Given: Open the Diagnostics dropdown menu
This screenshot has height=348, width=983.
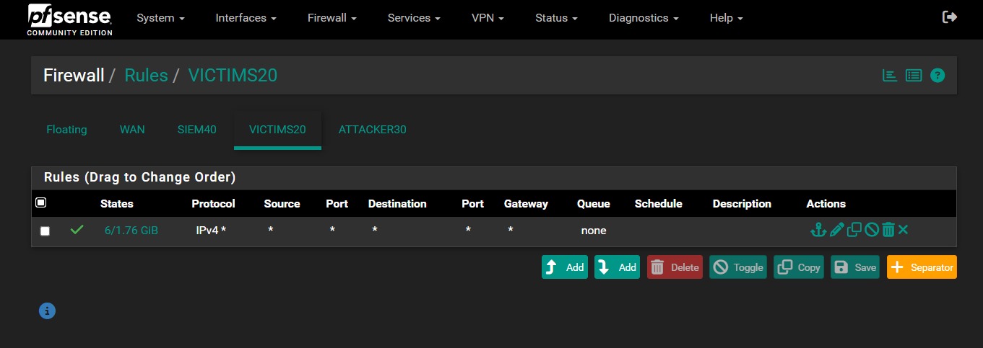Looking at the screenshot, I should (643, 18).
